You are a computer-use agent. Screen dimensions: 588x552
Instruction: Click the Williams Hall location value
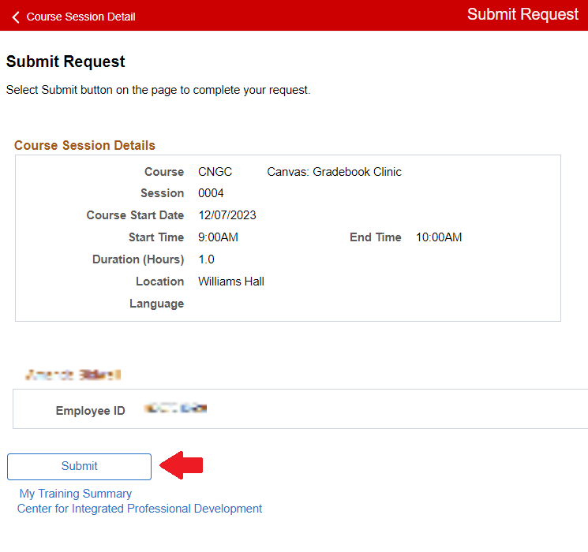coord(230,282)
